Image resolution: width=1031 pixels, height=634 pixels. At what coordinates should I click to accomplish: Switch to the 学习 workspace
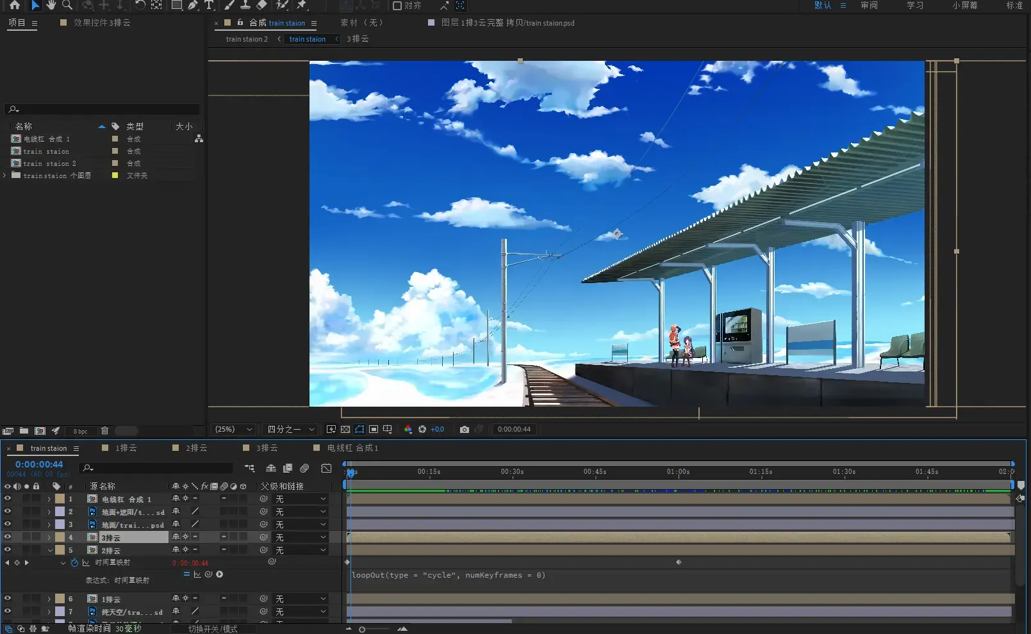coord(915,5)
